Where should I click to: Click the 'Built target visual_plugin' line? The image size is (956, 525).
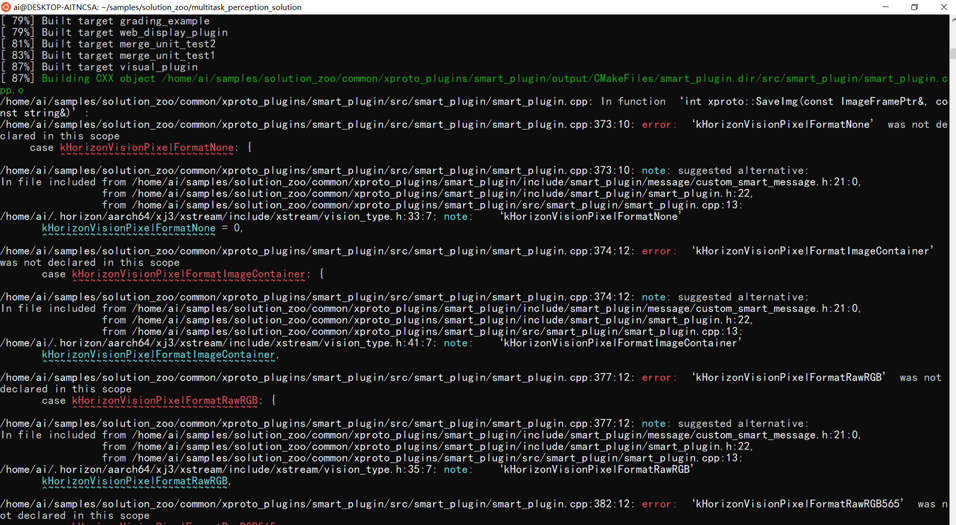[x=119, y=67]
